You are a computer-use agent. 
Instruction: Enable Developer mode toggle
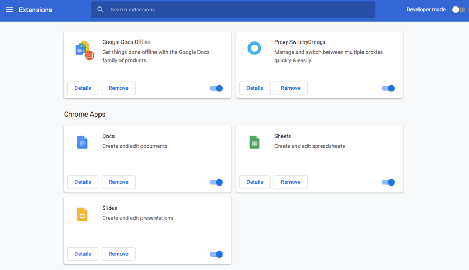click(458, 10)
